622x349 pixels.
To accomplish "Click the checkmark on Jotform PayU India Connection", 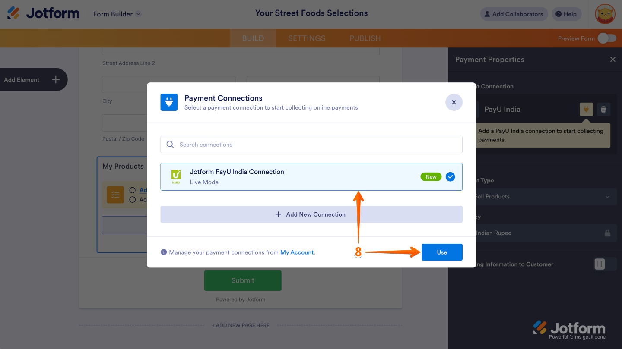I will pos(450,176).
